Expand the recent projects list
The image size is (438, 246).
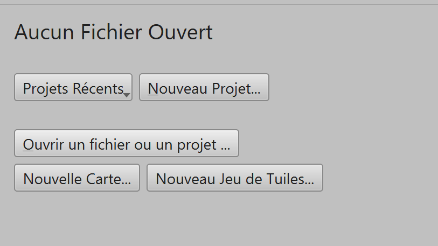tap(73, 88)
